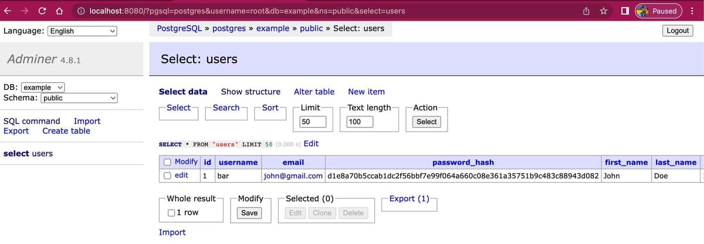Click the share page icon
The width and height of the screenshot is (704, 244).
coord(586,11)
